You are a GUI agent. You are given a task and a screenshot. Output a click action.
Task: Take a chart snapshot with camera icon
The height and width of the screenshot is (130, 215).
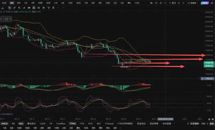coord(156,3)
